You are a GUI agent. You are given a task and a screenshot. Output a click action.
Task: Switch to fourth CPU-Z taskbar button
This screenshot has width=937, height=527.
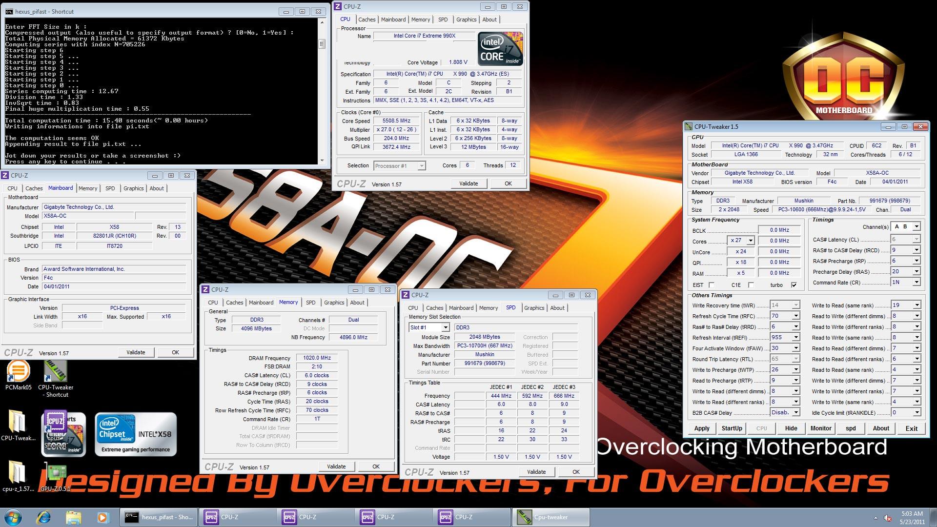[x=471, y=517]
